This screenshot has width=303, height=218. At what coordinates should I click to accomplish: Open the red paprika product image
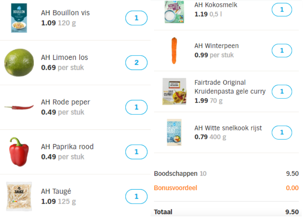click(x=19, y=152)
